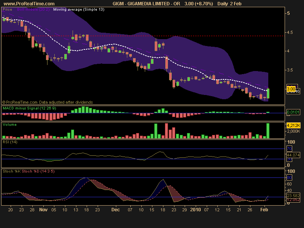The image size is (304, 228).
Task: Click the yellow 3.00 current price tag
Action: 291,89
